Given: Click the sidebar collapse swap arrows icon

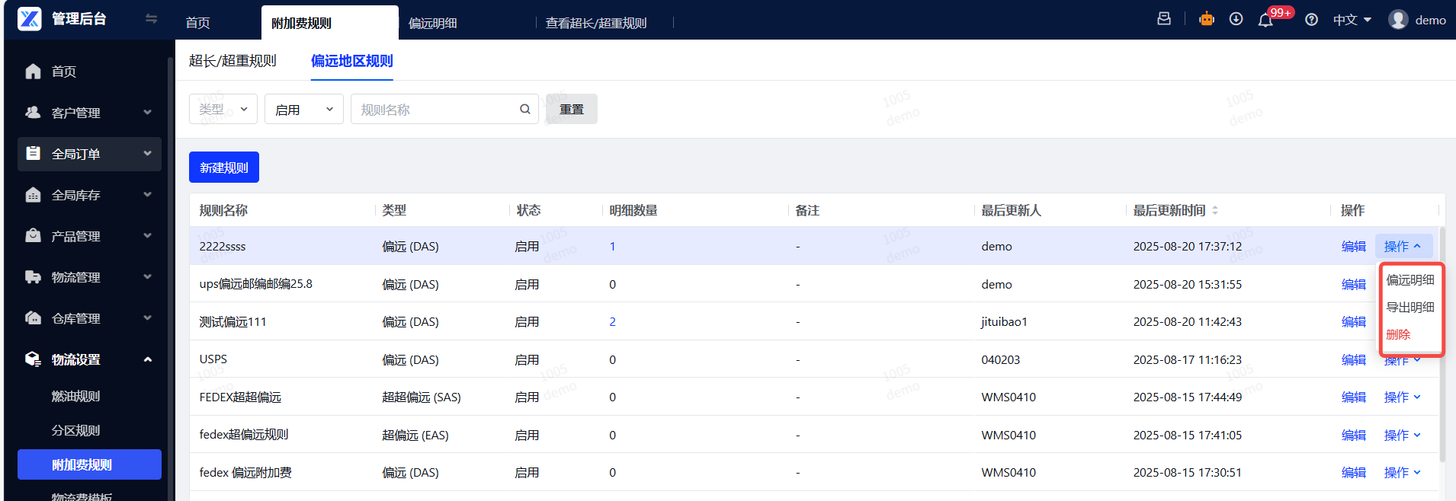Looking at the screenshot, I should (x=151, y=19).
